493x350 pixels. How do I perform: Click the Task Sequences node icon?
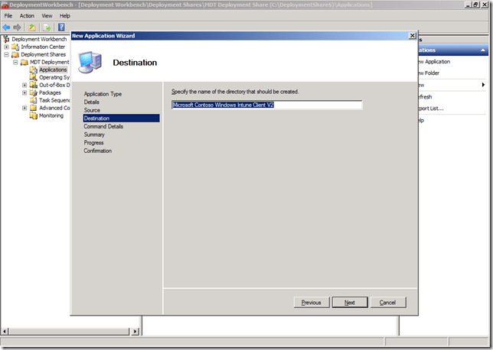(34, 100)
